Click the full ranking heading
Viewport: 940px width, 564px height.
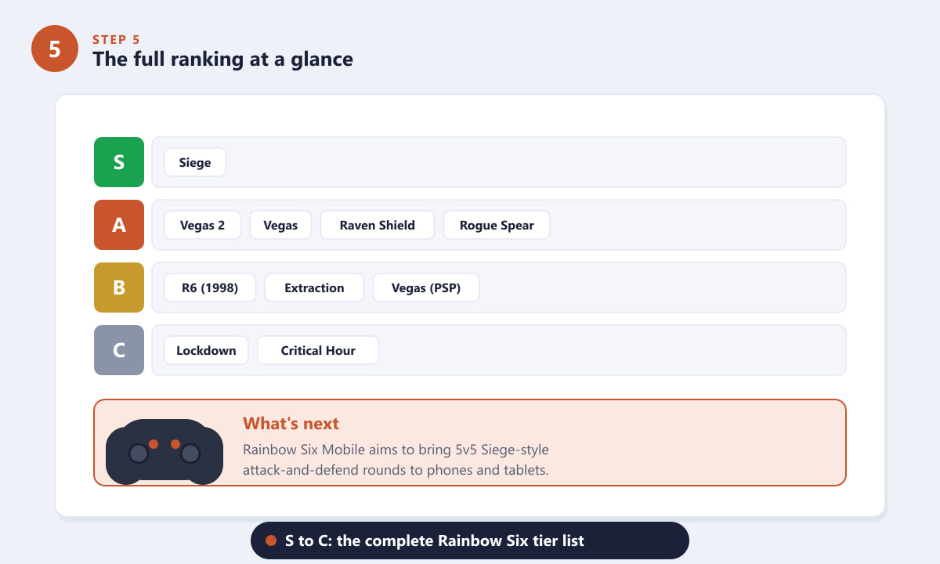[222, 59]
